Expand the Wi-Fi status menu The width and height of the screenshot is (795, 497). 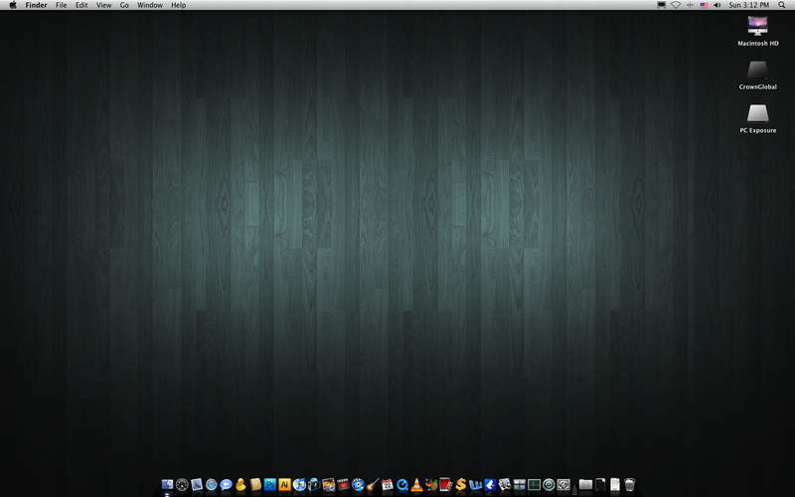pyautogui.click(x=676, y=5)
